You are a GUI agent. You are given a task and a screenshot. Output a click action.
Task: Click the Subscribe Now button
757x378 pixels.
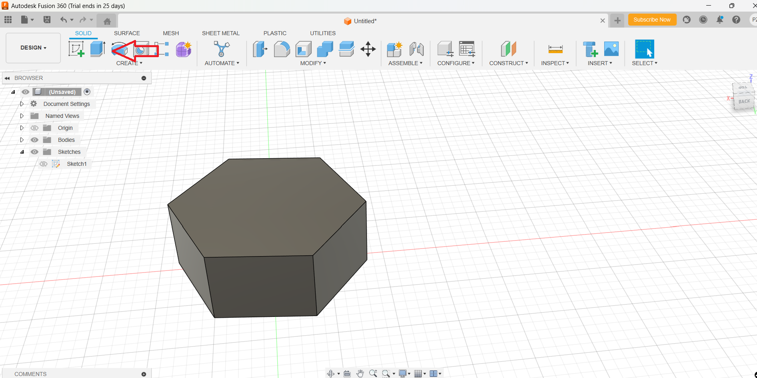click(x=652, y=20)
